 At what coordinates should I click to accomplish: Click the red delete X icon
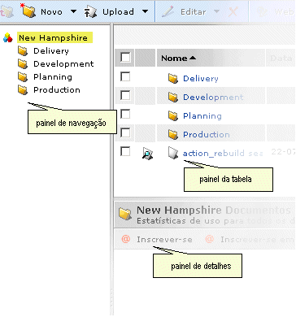(233, 11)
